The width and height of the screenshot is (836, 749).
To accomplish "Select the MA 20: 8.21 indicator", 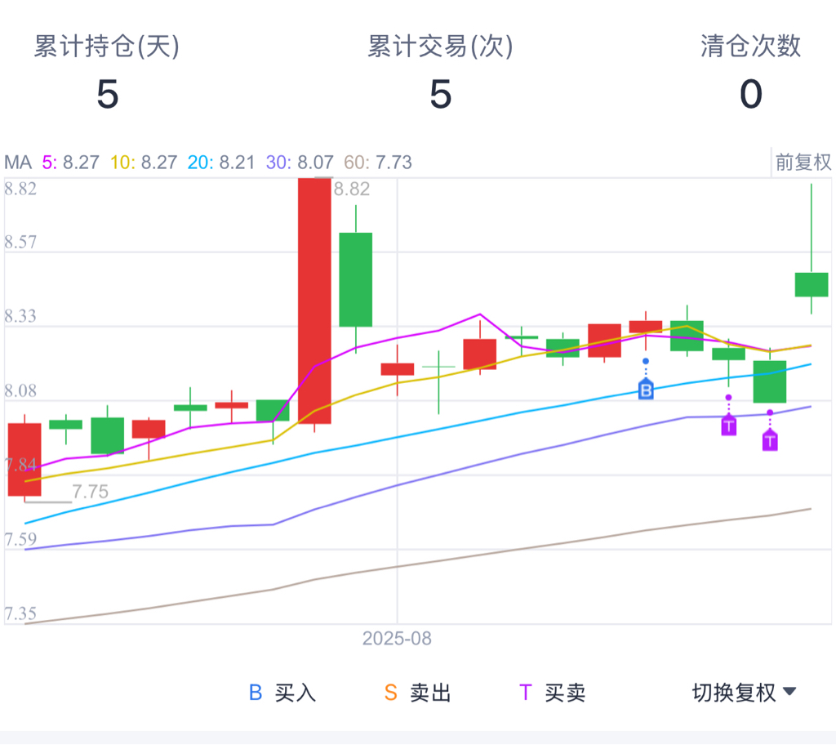I will (221, 163).
